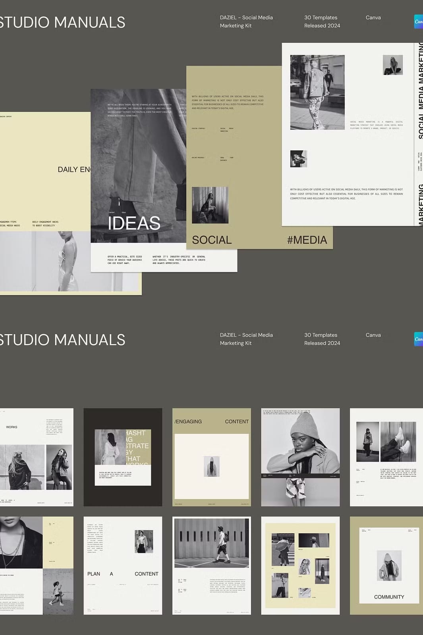Viewport: 423px width, 635px height.
Task: Click the Canva logo icon in first header
Action: [418, 22]
